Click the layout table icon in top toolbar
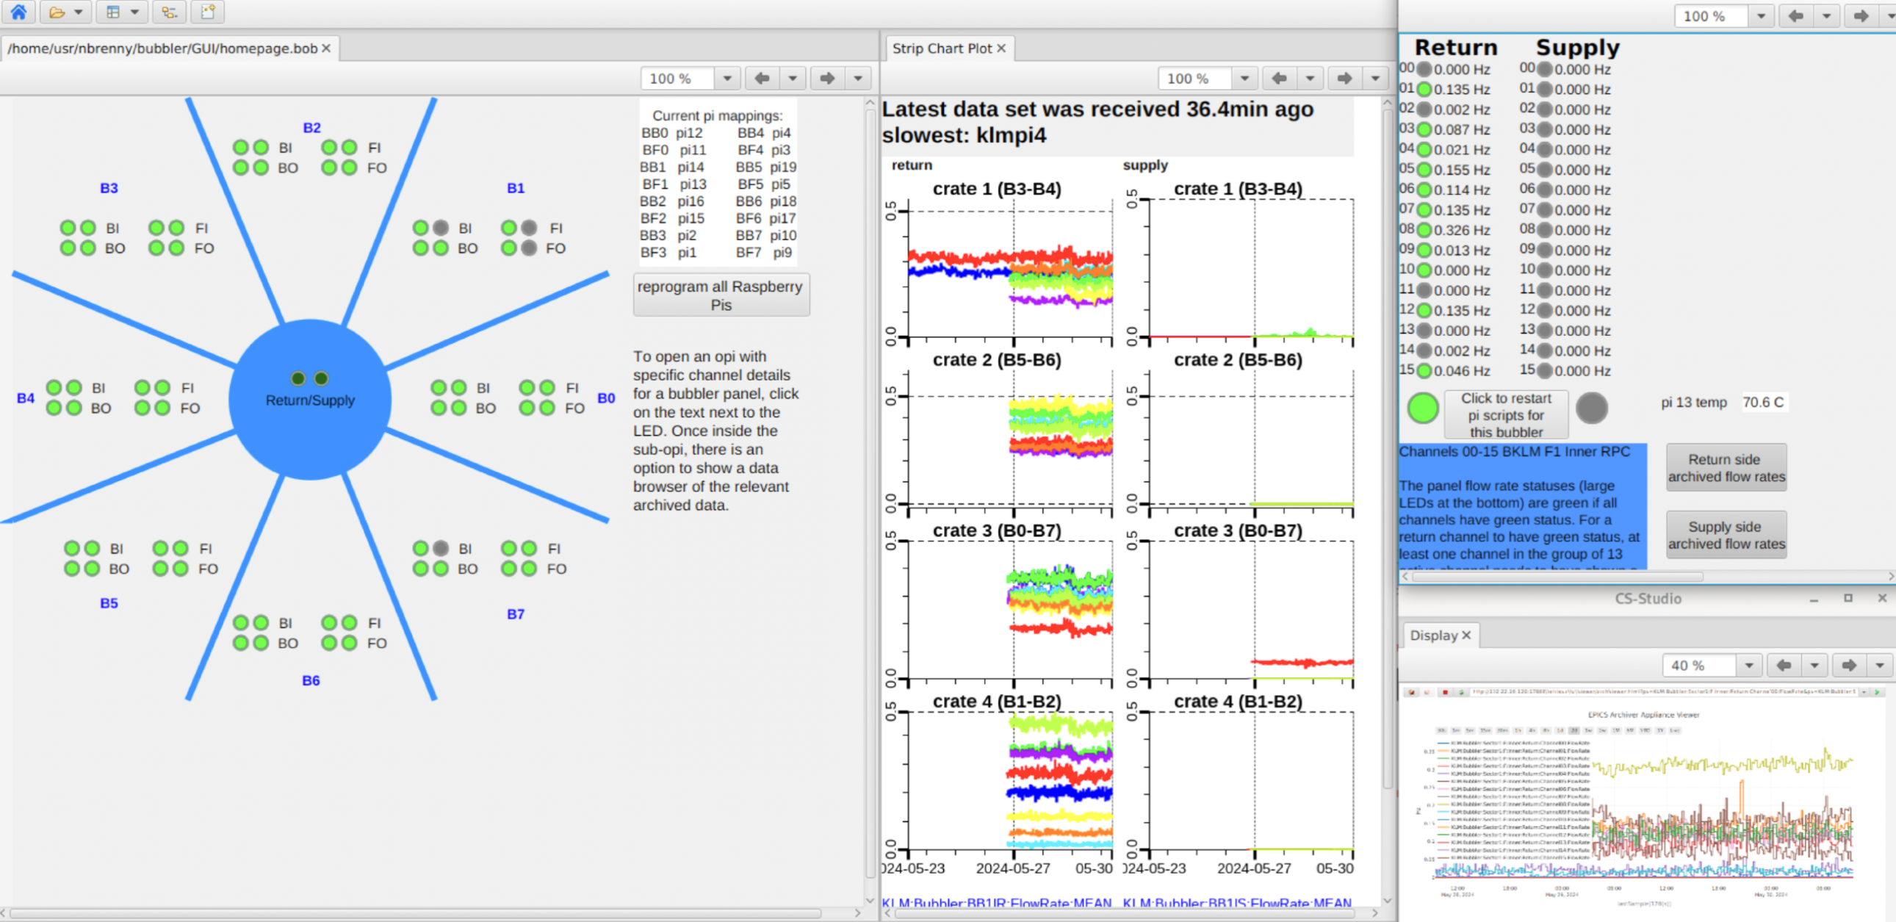Screen dimensions: 1896x922 [x=112, y=12]
